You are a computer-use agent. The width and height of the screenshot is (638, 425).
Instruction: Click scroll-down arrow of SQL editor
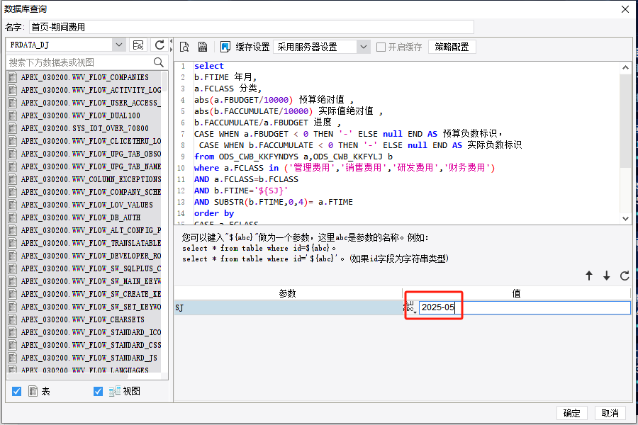pos(625,218)
